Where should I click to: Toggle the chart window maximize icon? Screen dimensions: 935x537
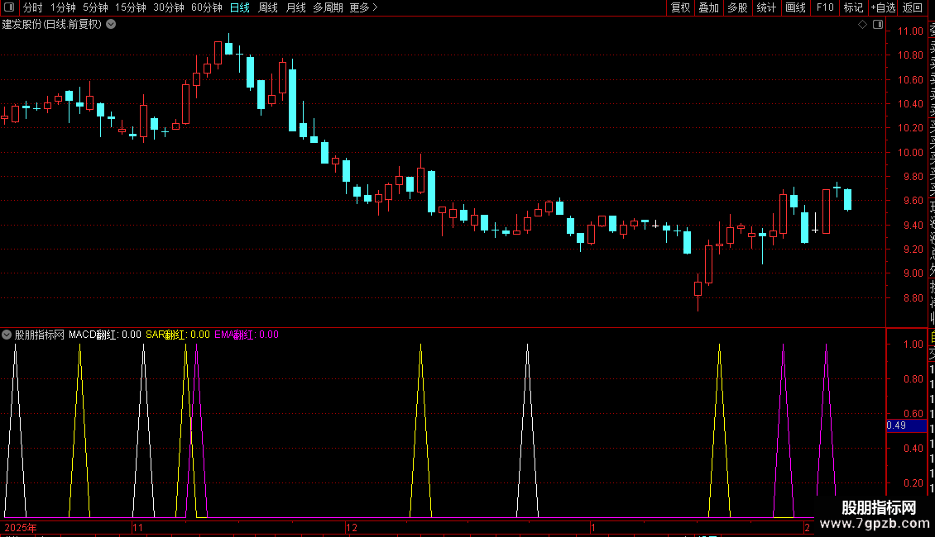click(878, 25)
